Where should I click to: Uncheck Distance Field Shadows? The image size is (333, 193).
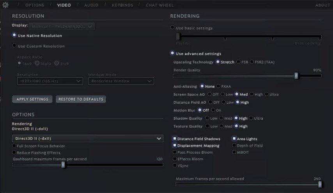(x=175, y=139)
